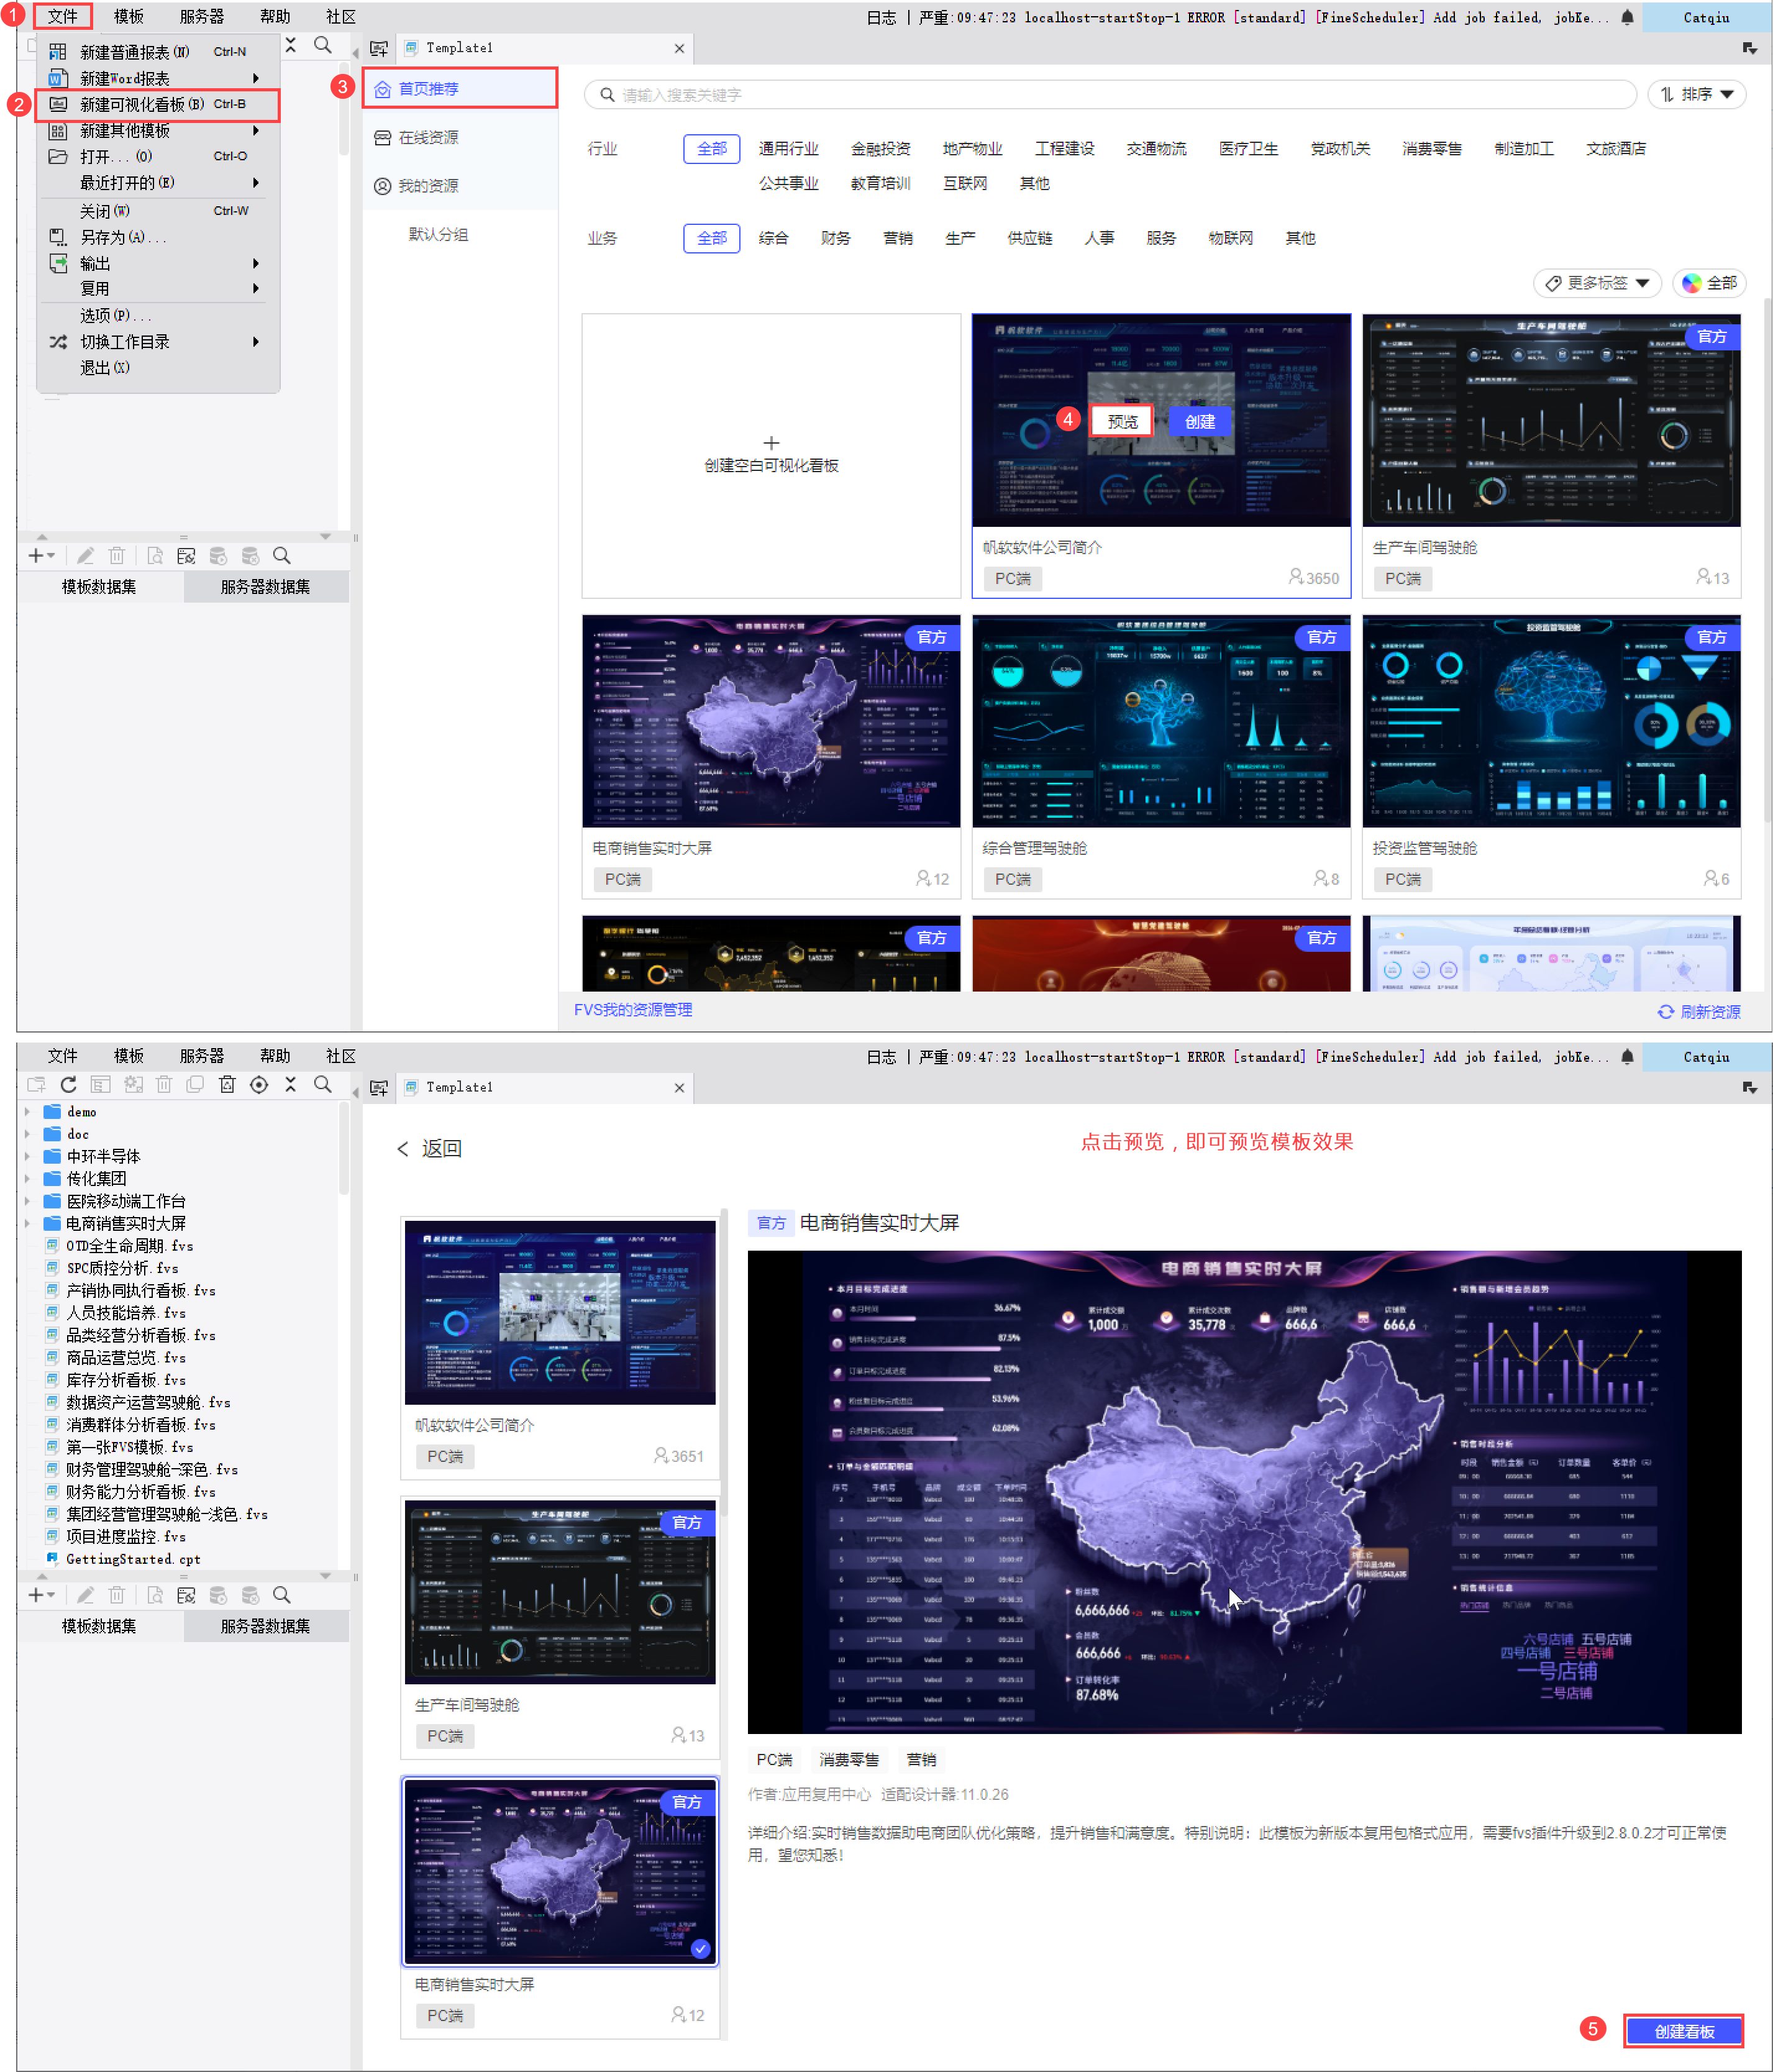Screen dimensions: 1773x2072
Task: Select 切换工作目录 menu entry
Action: click(125, 342)
